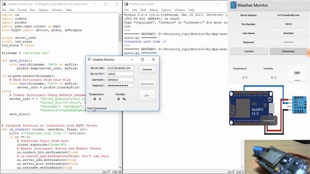
Task: Tap User Name field in mobile app
Action: click(288, 33)
